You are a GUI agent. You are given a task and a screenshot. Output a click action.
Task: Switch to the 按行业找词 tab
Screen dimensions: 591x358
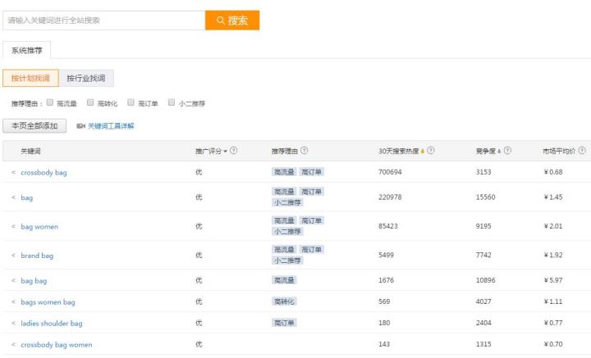[85, 79]
